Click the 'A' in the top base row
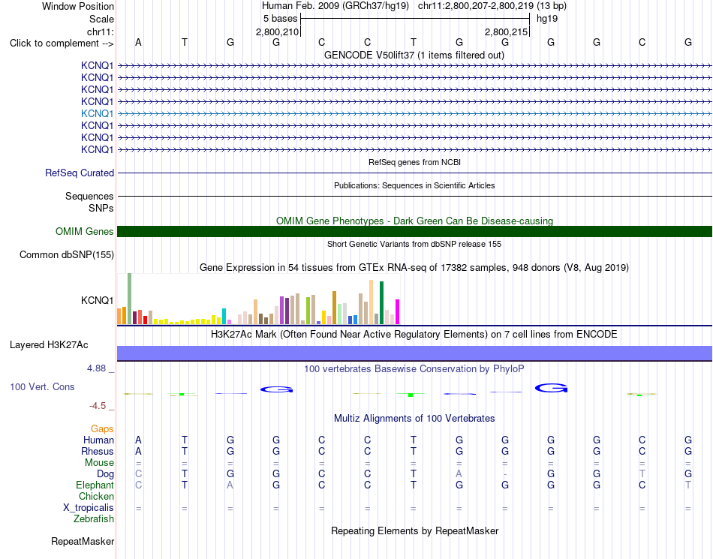 (x=138, y=43)
